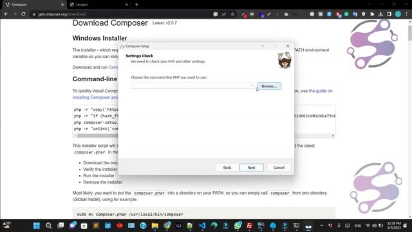Open the Chrome downloads icon
The width and height of the screenshot is (412, 232).
380,14
